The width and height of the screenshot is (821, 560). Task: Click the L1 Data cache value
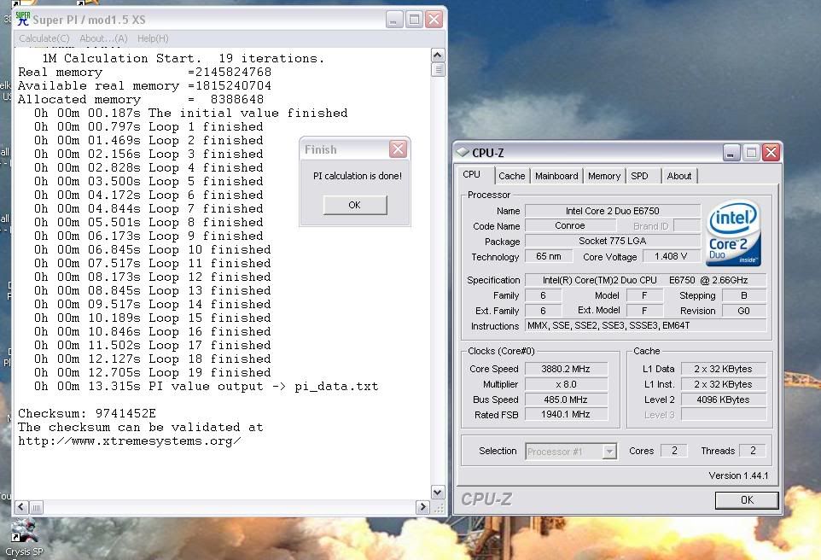724,369
